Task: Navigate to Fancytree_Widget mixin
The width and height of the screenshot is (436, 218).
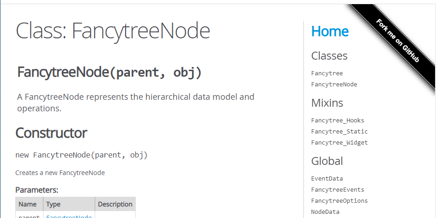Action: click(339, 142)
